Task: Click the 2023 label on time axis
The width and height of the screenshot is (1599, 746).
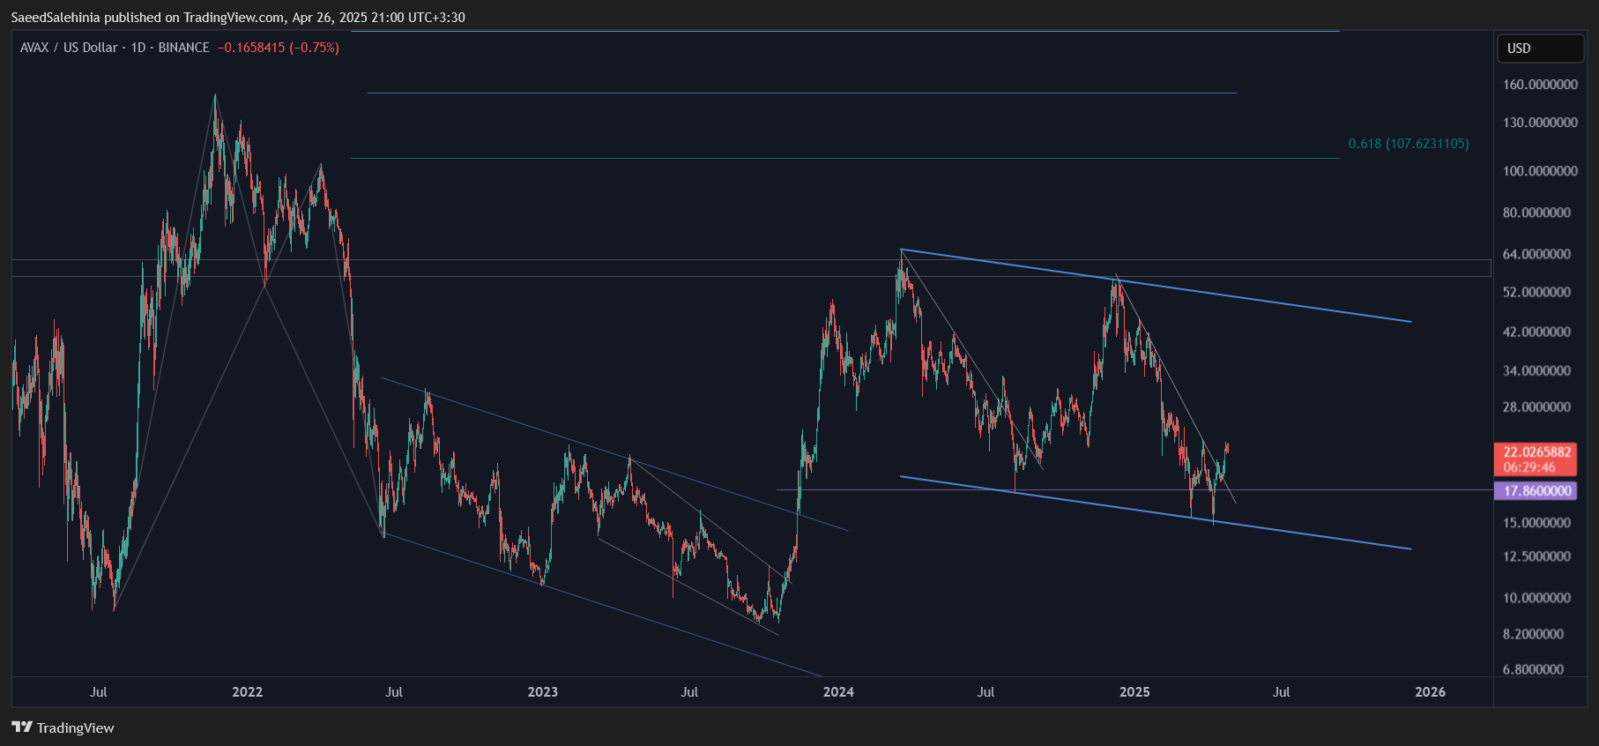Action: click(542, 692)
